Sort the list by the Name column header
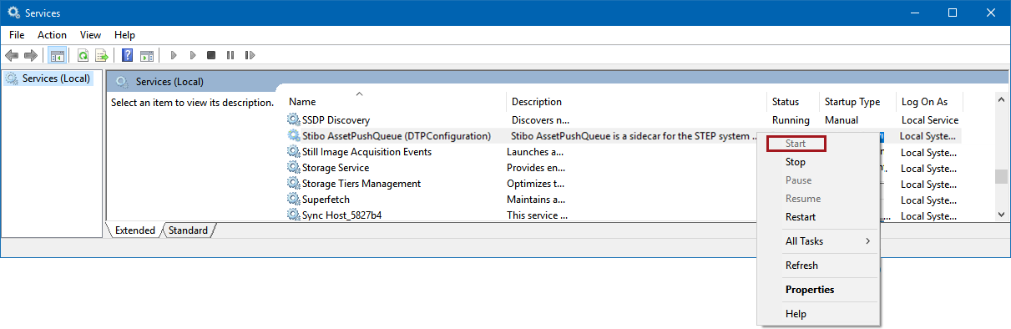This screenshot has width=1011, height=329. [302, 102]
